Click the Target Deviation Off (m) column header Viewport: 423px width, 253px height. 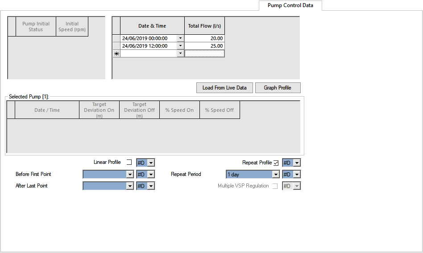(139, 110)
